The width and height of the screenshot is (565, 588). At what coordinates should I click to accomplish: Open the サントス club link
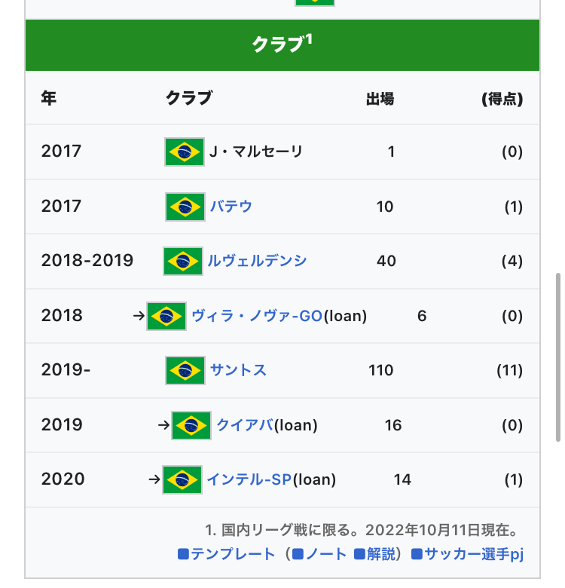pos(238,370)
